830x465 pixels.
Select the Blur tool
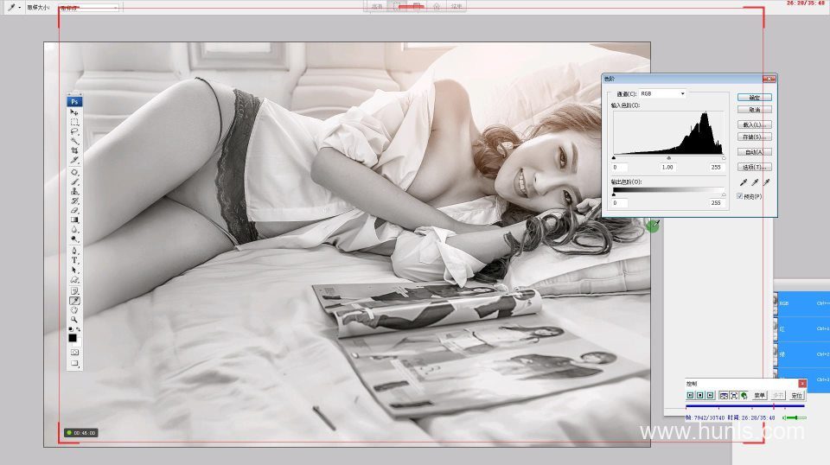[x=74, y=230]
